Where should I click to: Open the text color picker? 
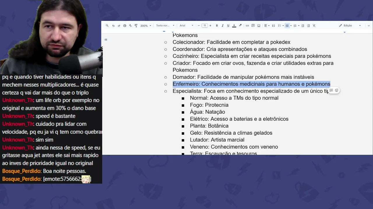click(234, 26)
